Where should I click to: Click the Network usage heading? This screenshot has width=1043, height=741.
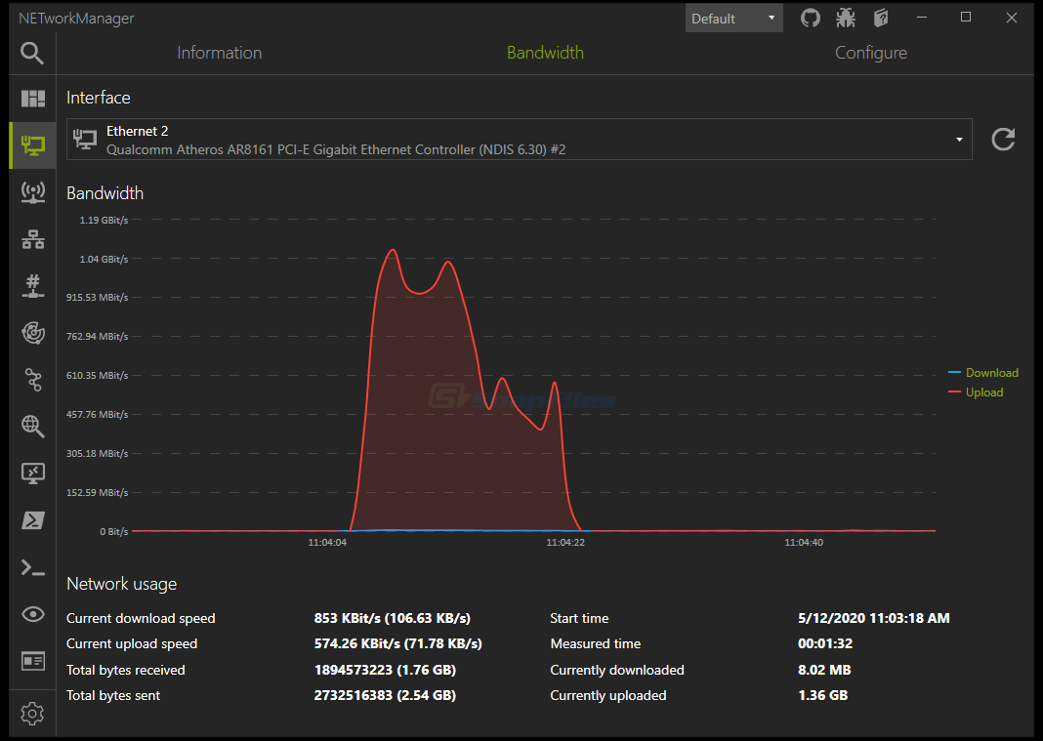tap(122, 584)
